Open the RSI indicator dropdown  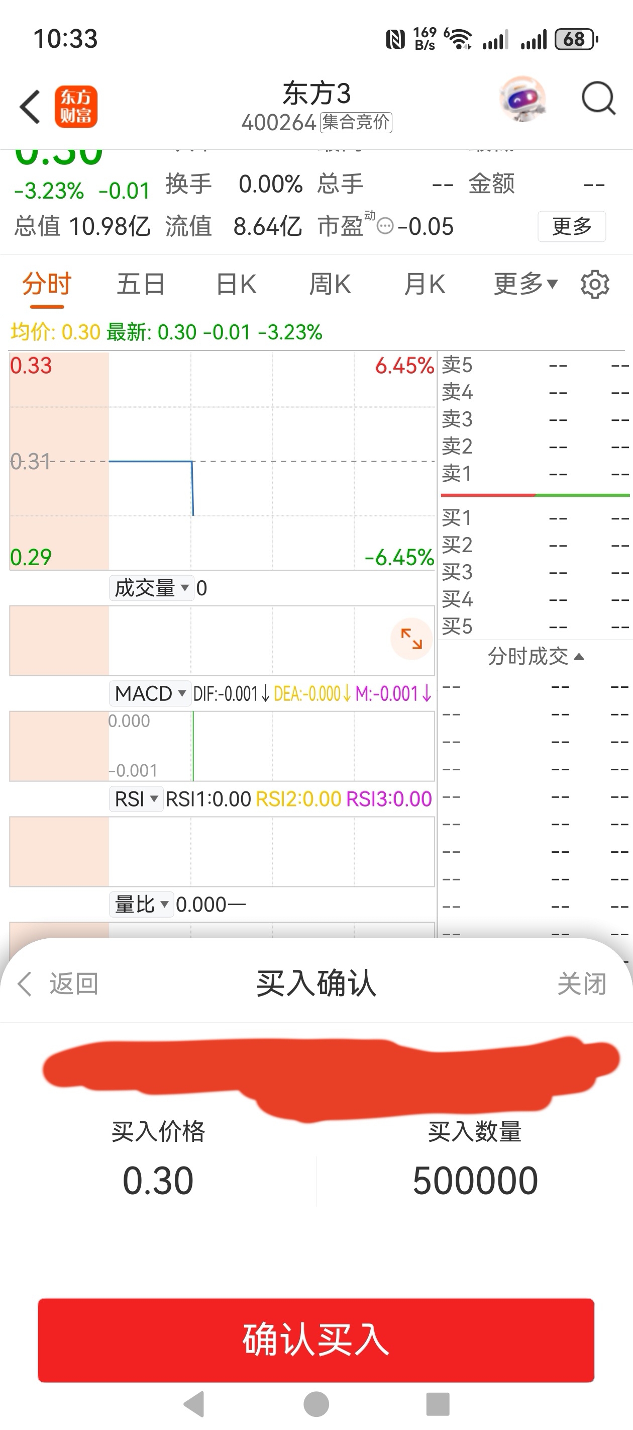[x=136, y=799]
